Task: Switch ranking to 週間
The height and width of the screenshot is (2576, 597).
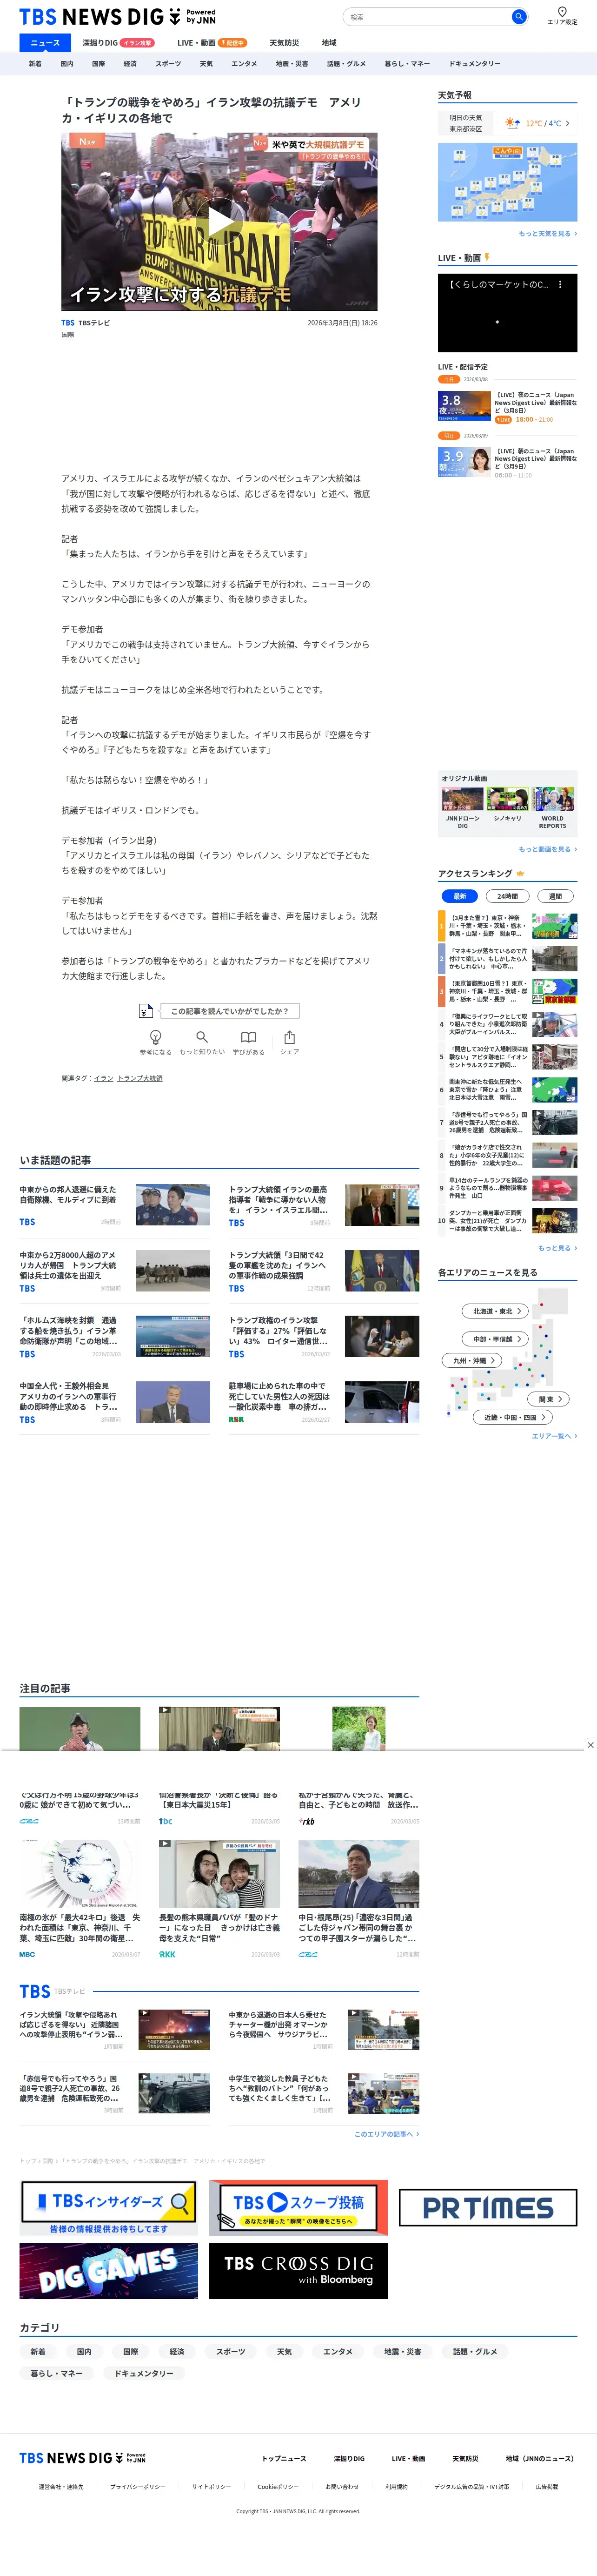Action: point(555,896)
